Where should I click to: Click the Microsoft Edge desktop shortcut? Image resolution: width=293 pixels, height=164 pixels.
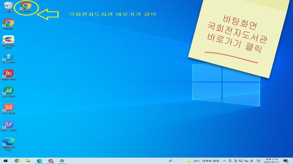9,143
